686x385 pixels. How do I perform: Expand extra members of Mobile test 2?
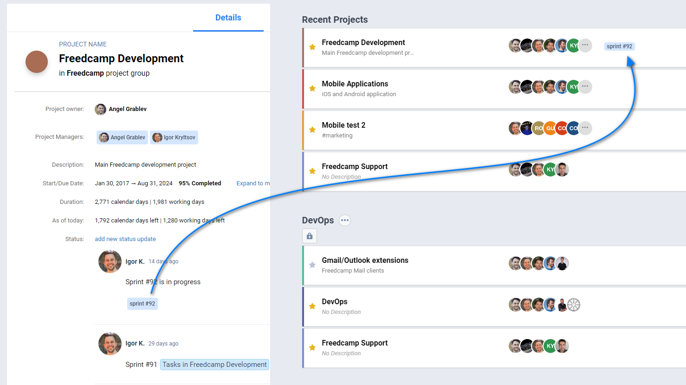coord(585,128)
